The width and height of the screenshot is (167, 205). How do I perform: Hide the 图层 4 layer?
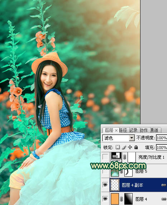tap(105, 199)
